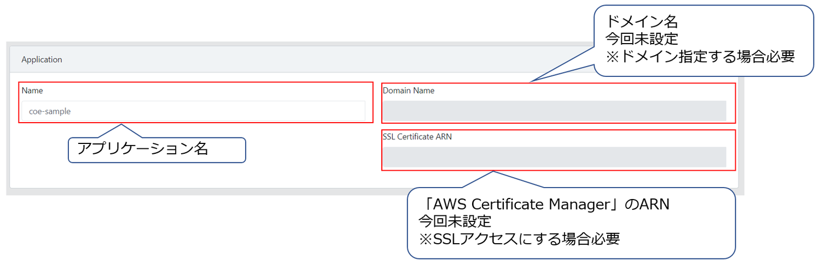Click the "SSL Certificate ARN" field label
820x265 pixels.
pos(417,137)
